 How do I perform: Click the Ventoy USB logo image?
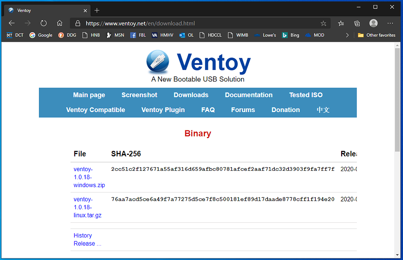[158, 61]
